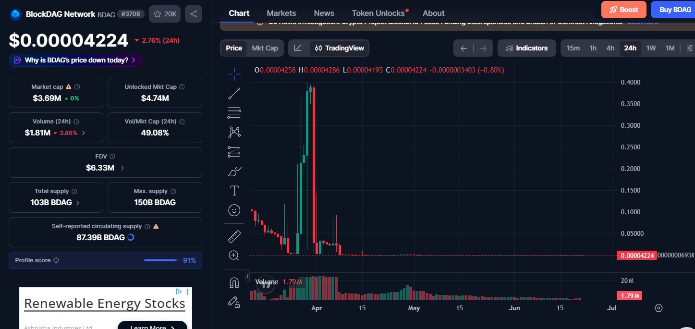Toggle magnet mode for drawings
The image size is (695, 329).
234,283
